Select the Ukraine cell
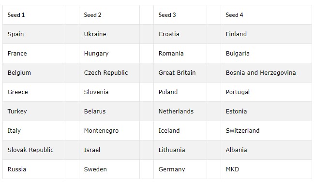Viewport: 315px width, 182px height. point(95,34)
